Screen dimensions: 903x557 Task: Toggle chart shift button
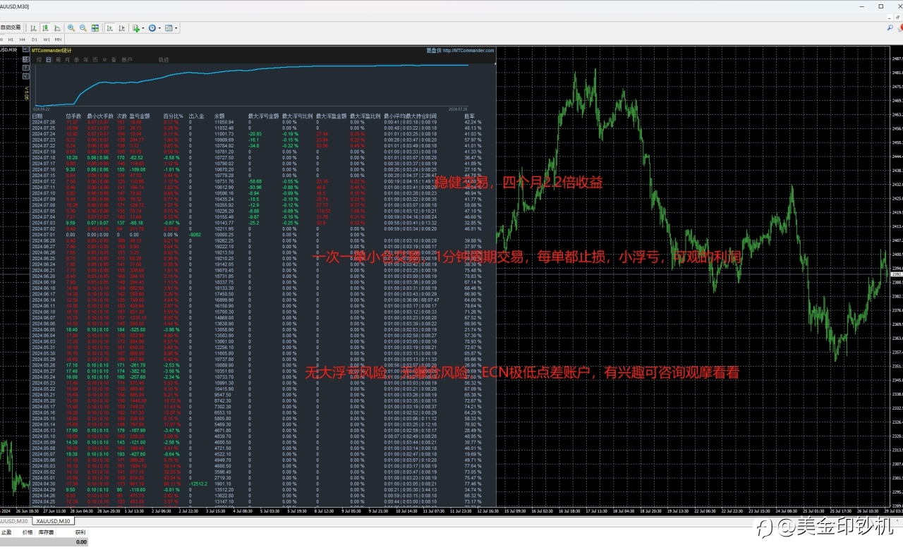click(121, 28)
